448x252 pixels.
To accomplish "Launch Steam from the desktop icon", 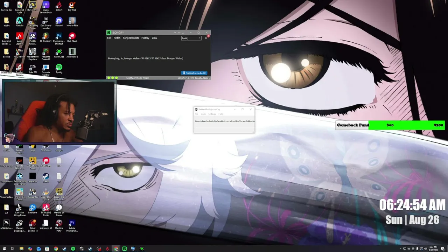I will point(46,177).
